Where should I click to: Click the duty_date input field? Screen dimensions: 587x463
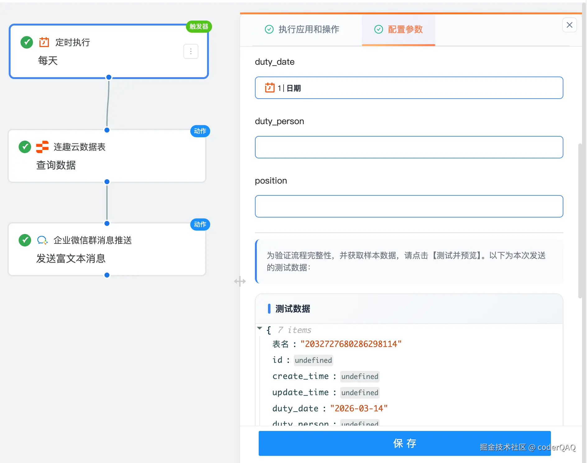(x=409, y=88)
